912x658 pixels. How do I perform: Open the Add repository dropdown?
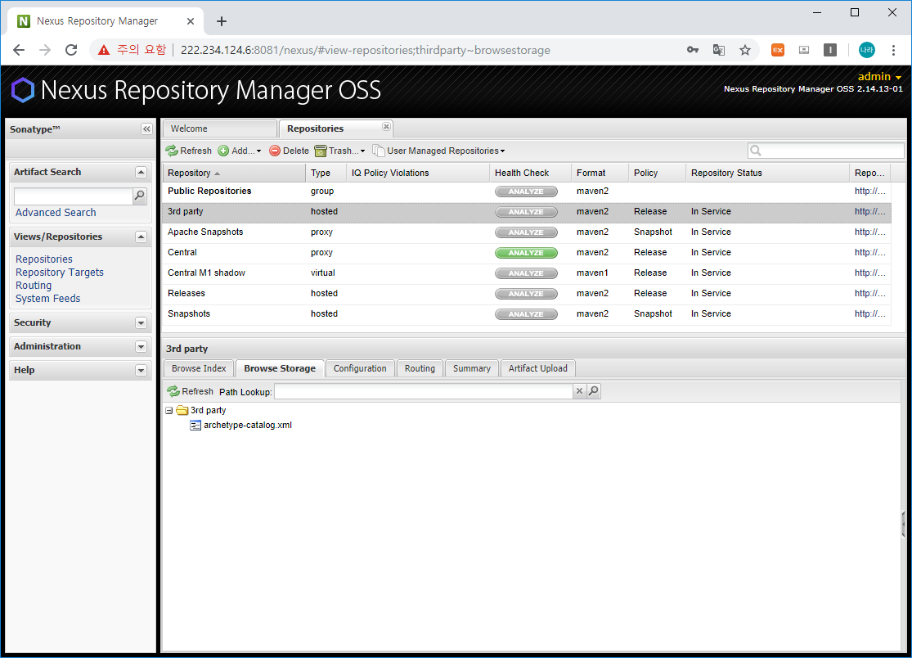[x=240, y=151]
